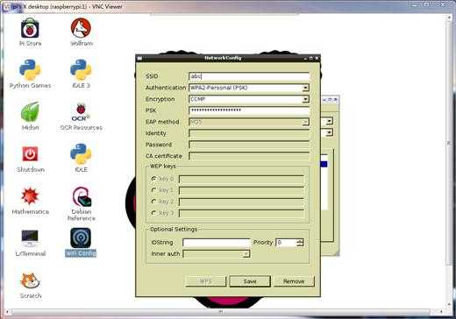The height and width of the screenshot is (319, 456).
Task: Click the CA certificate field
Action: pos(249,156)
